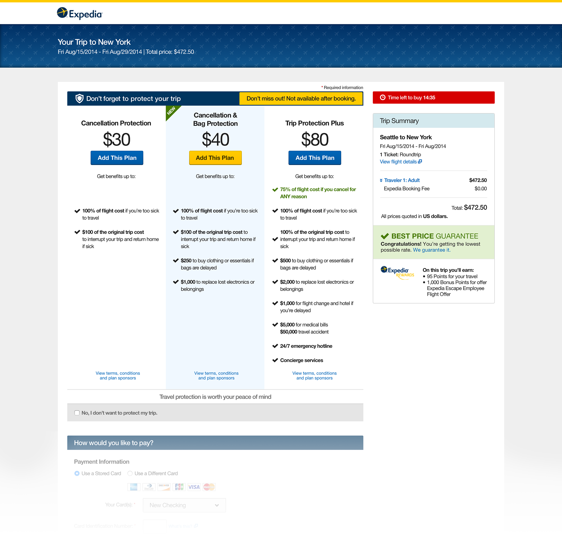Expand Traveler 1: Adult price details
The width and height of the screenshot is (562, 544).
[x=401, y=180]
